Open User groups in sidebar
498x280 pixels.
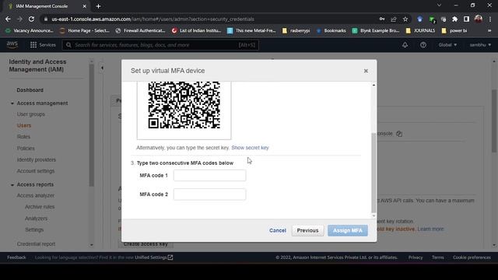click(x=31, y=114)
